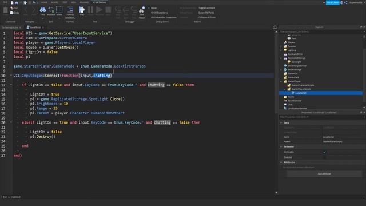Select StarterGui in Explorer

(x=292, y=74)
